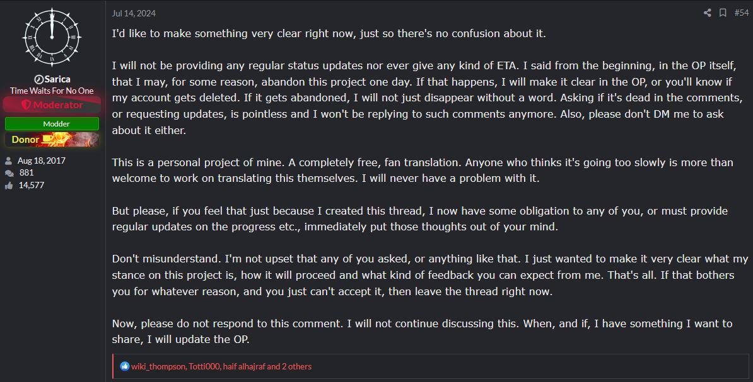The image size is (753, 382).
Task: Bookmark this post with the bookmark icon
Action: point(722,13)
